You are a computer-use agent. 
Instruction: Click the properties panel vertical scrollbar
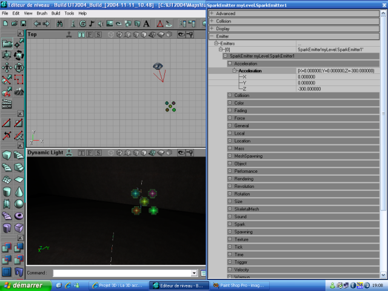click(x=383, y=121)
